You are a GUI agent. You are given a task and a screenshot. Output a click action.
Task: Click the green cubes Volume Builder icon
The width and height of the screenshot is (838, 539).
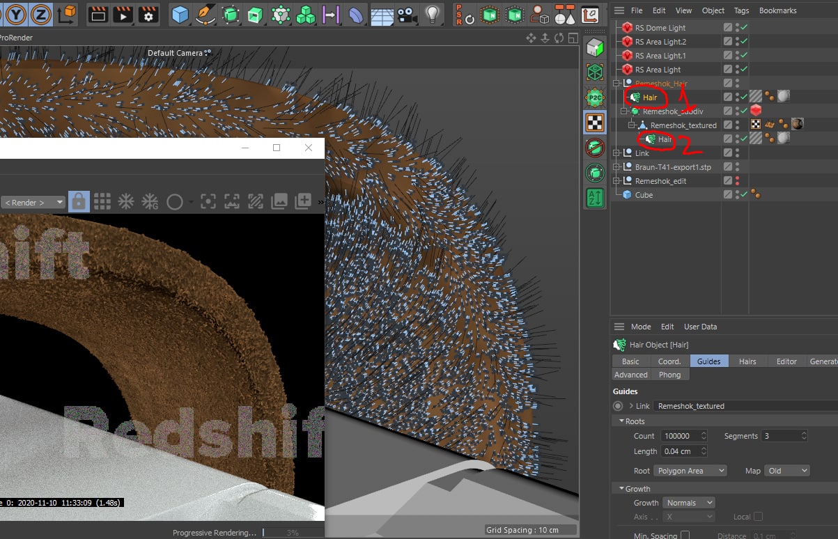tap(305, 13)
